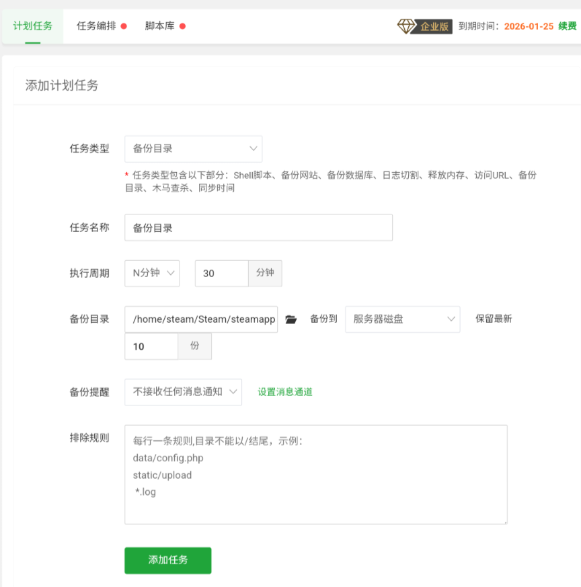Screen dimensions: 581x587
Task: Click the enterprise edition diamond icon
Action: pos(406,26)
